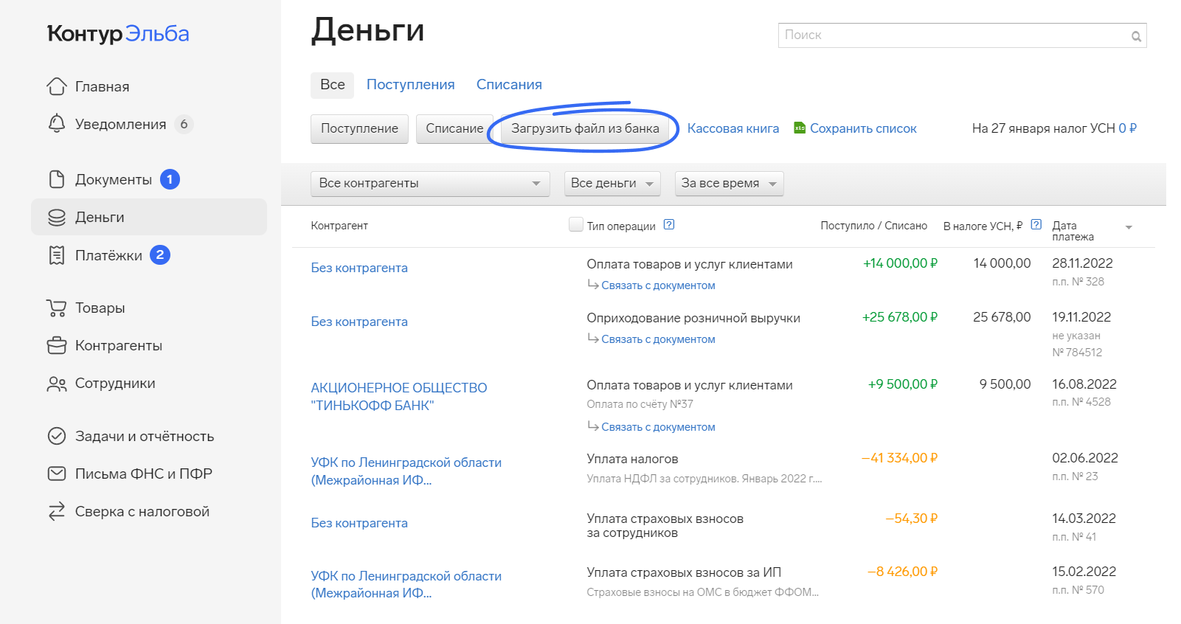This screenshot has height=624, width=1181.
Task: Click the shopping cart icon for Товары
Action: click(x=56, y=308)
